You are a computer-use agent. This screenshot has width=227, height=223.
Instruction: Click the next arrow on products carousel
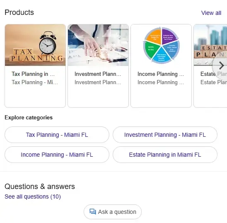click(221, 65)
